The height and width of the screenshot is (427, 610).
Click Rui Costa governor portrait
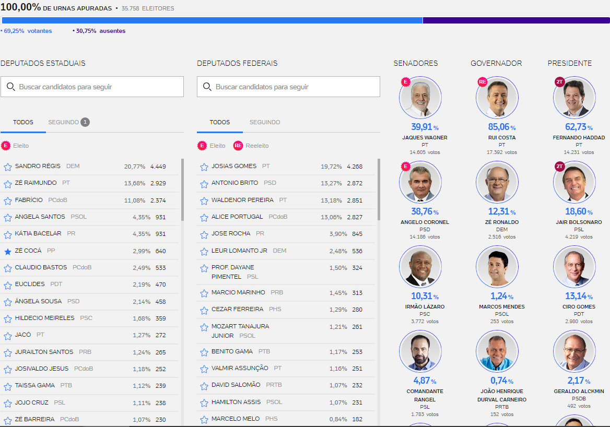pyautogui.click(x=497, y=98)
